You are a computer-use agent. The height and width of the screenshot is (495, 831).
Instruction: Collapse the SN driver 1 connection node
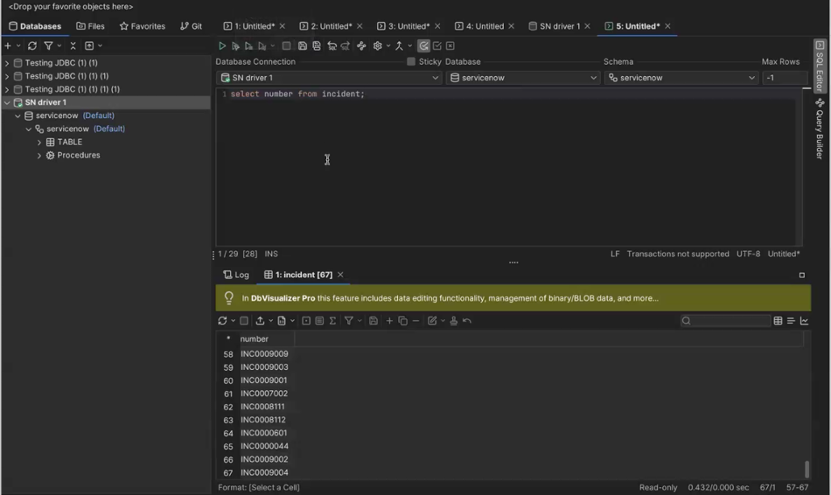click(7, 102)
